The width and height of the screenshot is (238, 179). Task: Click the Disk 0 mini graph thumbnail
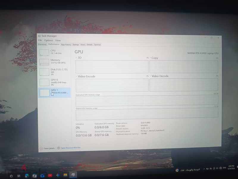click(44, 72)
